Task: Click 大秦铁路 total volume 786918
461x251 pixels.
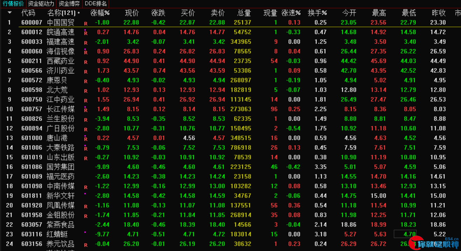Action: click(x=241, y=148)
